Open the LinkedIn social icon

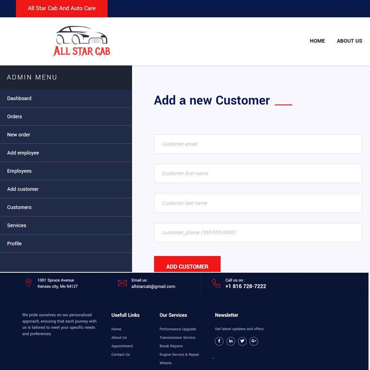[x=231, y=341]
